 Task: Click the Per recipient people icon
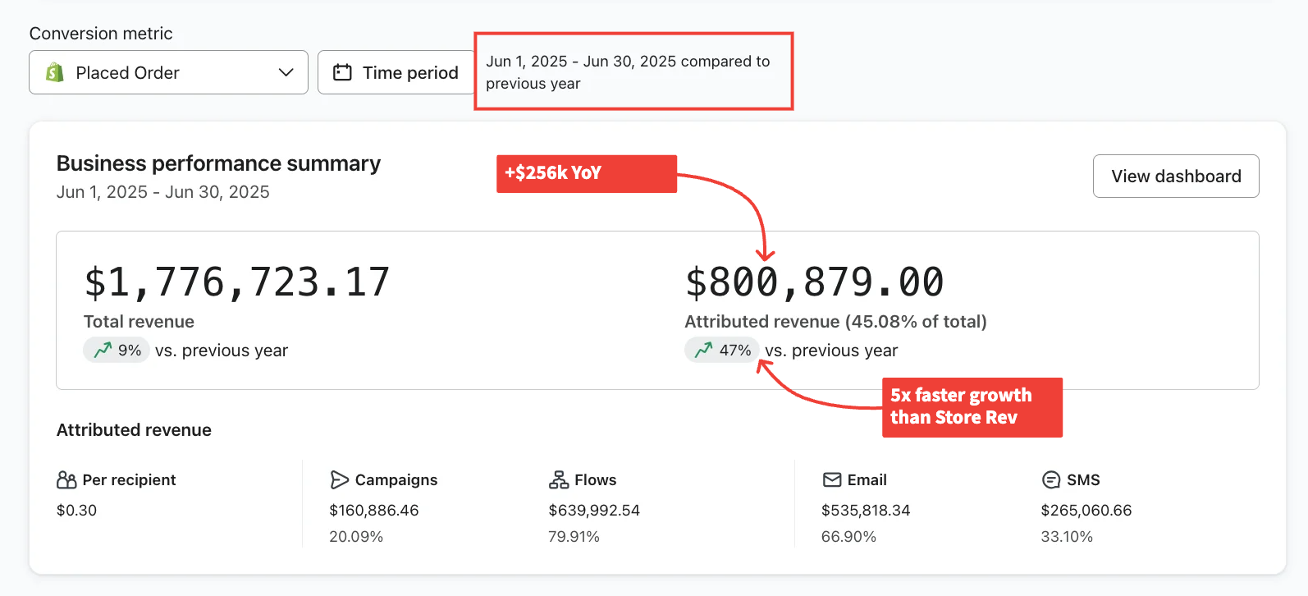[x=66, y=479]
